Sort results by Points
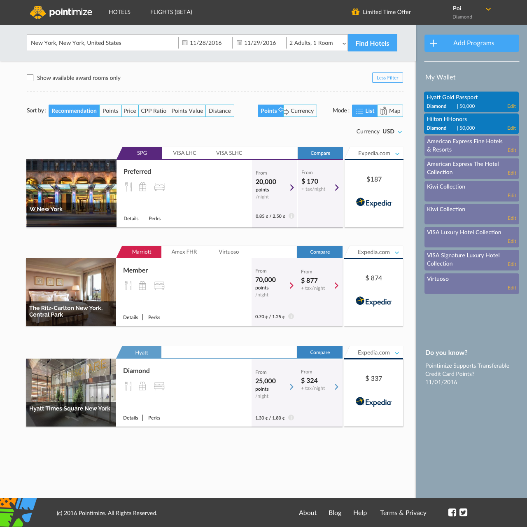This screenshot has height=527, width=527. (110, 111)
